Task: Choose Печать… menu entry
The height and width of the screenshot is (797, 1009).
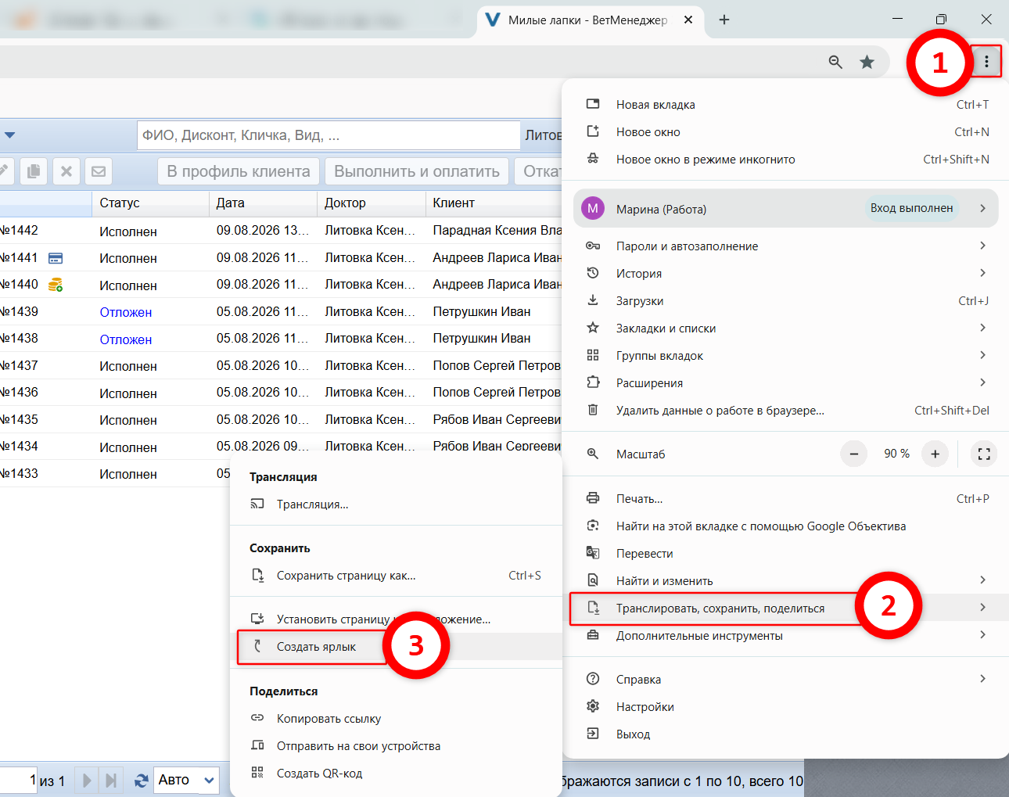Action: click(785, 499)
